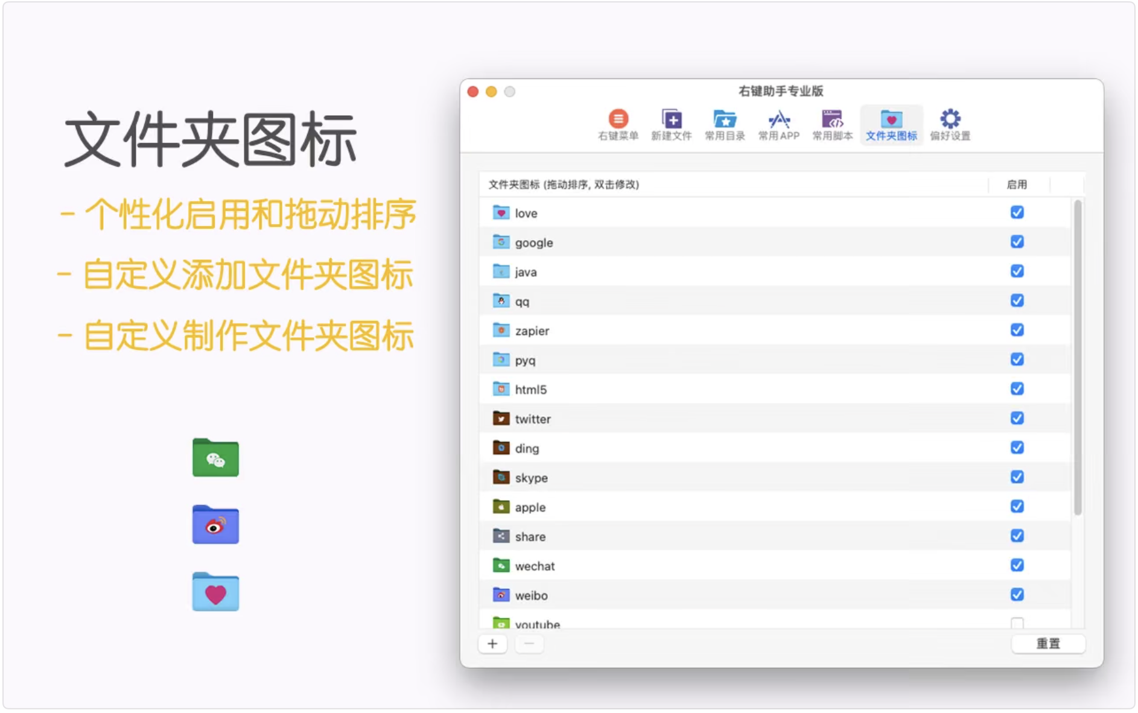Open the 右键菜单 toolbar section
This screenshot has width=1138, height=713.
[x=617, y=124]
